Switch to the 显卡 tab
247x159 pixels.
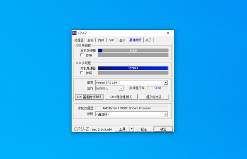pos(122,40)
